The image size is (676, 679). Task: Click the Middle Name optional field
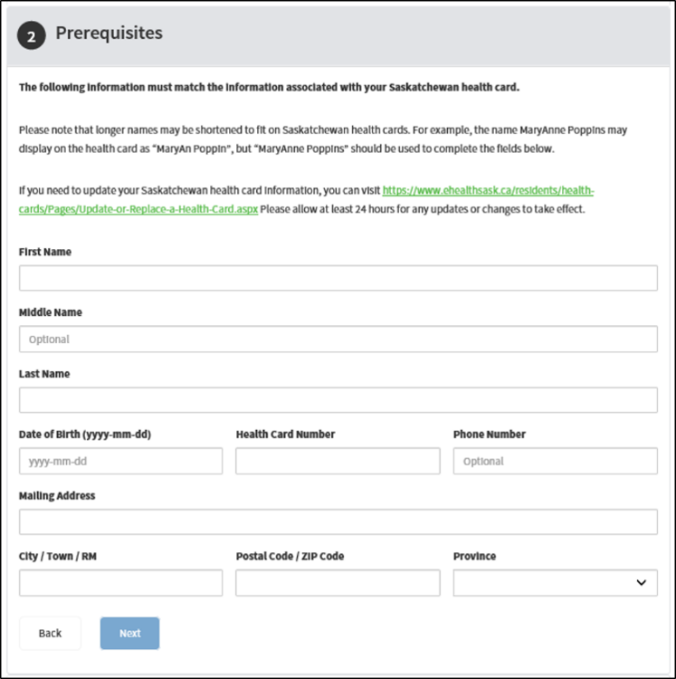point(338,339)
